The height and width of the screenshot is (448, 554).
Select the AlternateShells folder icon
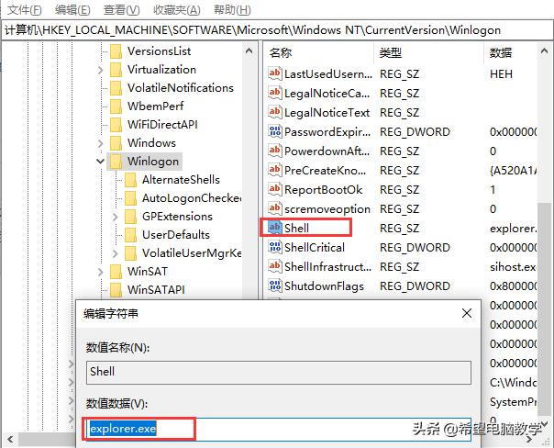(131, 180)
